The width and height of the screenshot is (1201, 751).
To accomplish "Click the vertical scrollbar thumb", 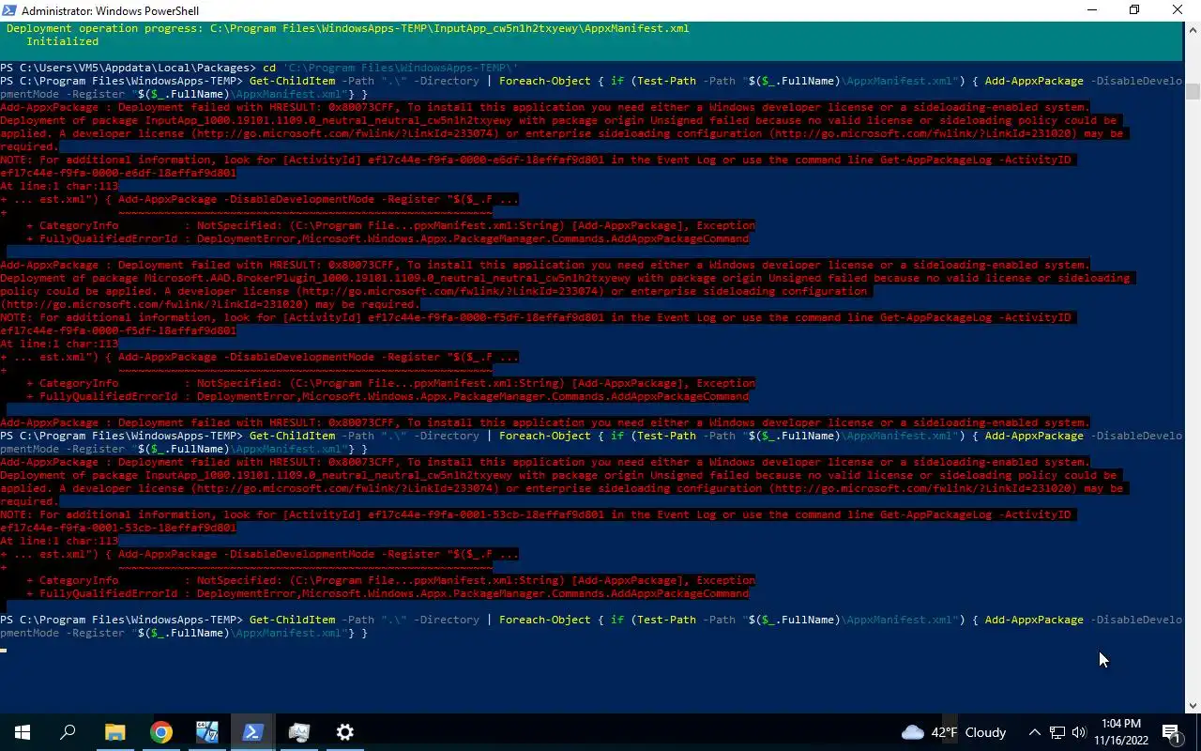I will [1193, 91].
